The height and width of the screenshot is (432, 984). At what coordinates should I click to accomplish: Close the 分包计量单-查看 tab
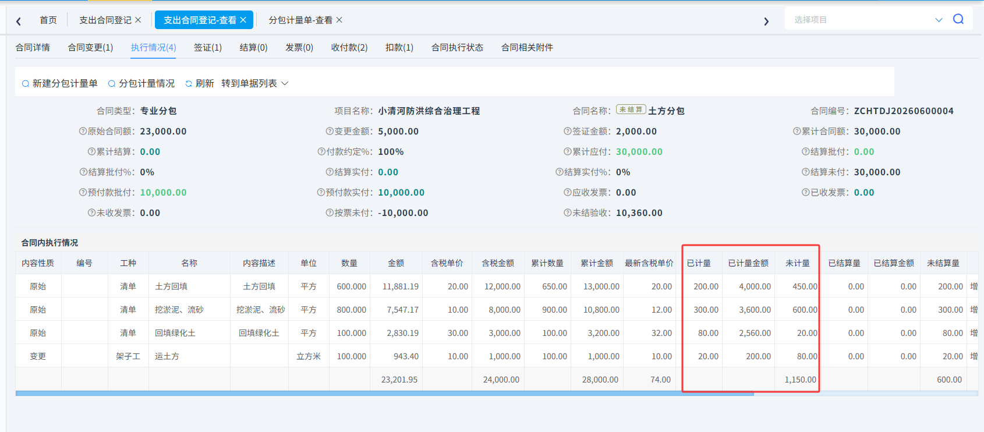pyautogui.click(x=339, y=20)
